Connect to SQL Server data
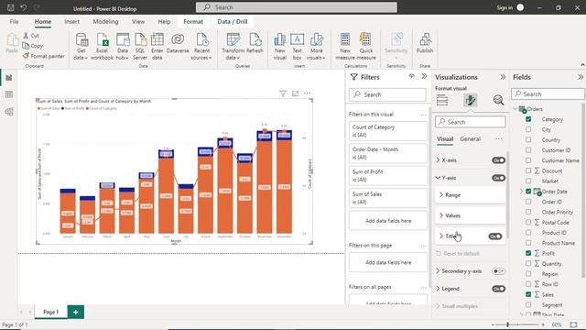The height and width of the screenshot is (330, 586). 140,47
